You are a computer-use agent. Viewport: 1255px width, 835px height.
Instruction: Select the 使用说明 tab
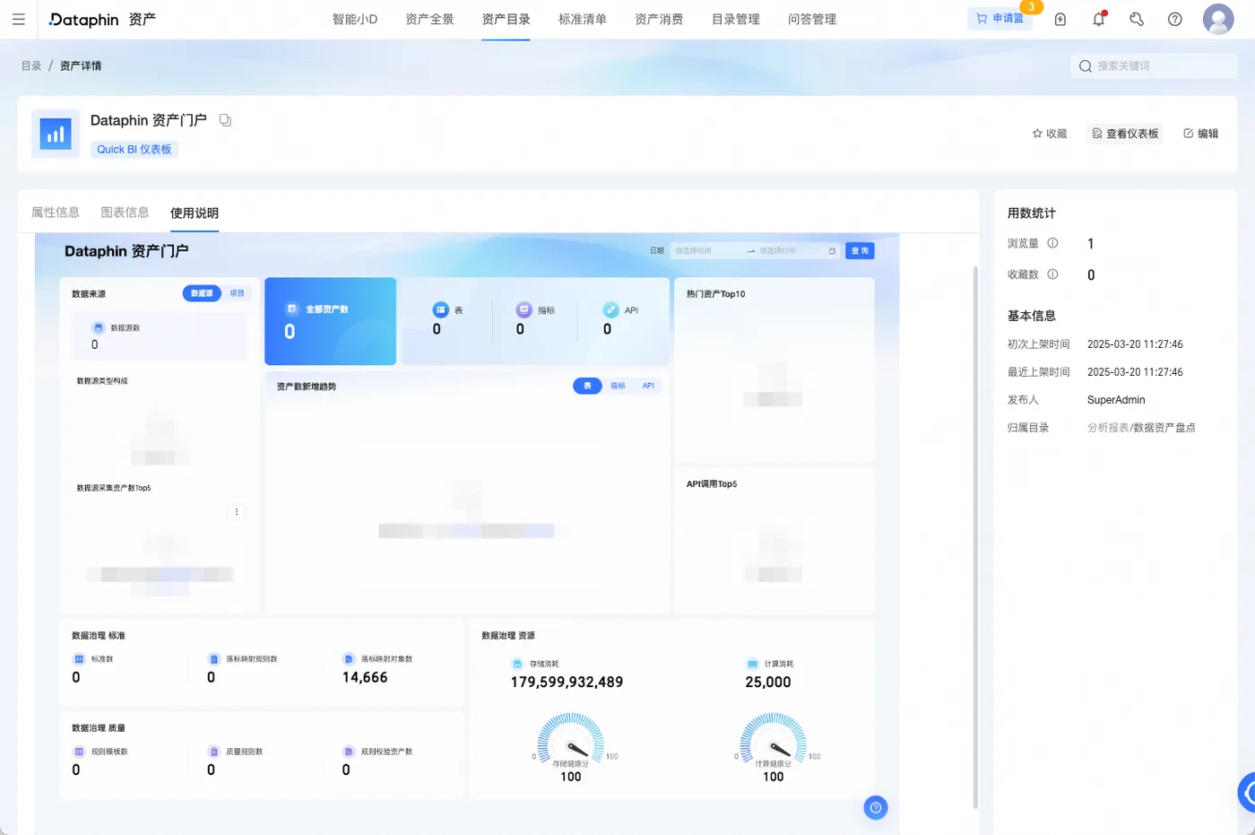(x=195, y=213)
